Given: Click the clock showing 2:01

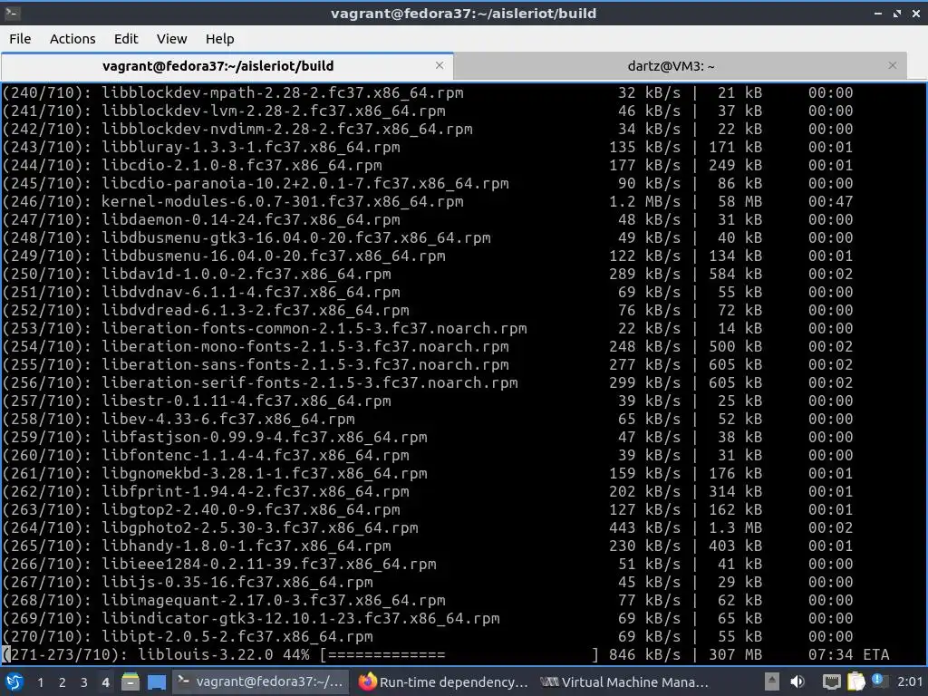Looking at the screenshot, I should (910, 681).
